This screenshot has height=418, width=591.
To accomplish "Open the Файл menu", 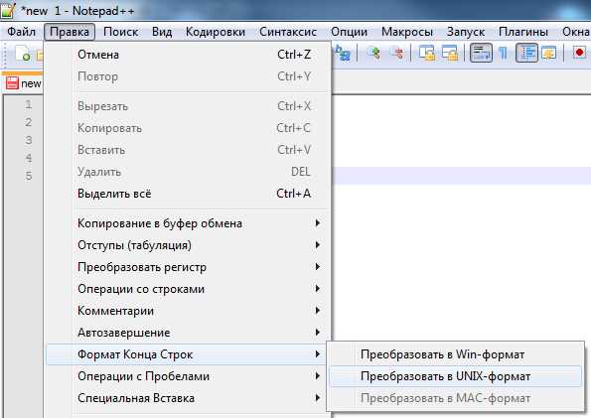I will (x=21, y=32).
